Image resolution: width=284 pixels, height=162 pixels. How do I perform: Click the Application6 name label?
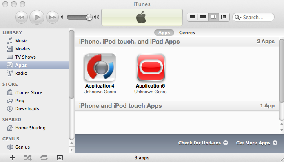pyautogui.click(x=150, y=86)
